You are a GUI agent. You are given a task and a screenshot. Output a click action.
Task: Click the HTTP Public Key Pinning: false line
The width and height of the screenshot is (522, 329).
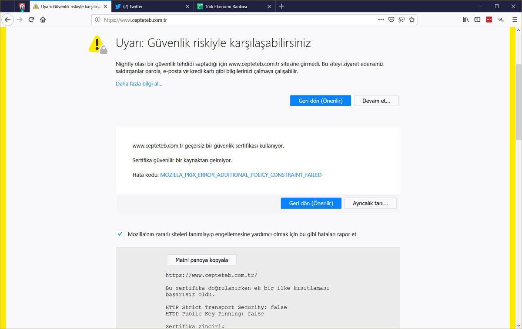click(x=215, y=313)
